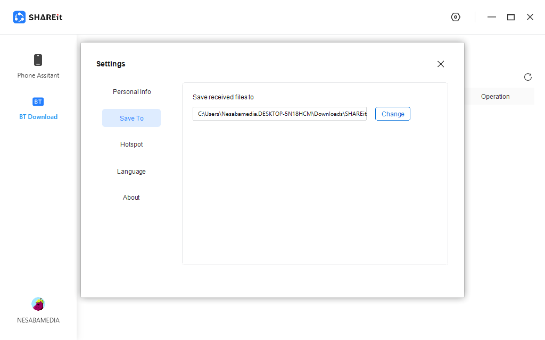Click the SHAREit logo icon

click(x=19, y=17)
